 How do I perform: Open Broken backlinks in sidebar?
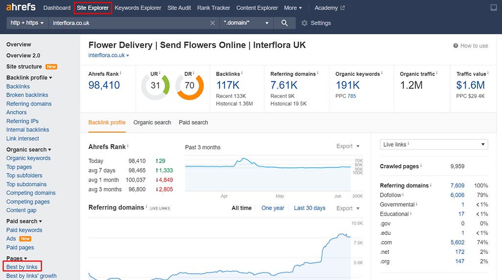pyautogui.click(x=27, y=95)
